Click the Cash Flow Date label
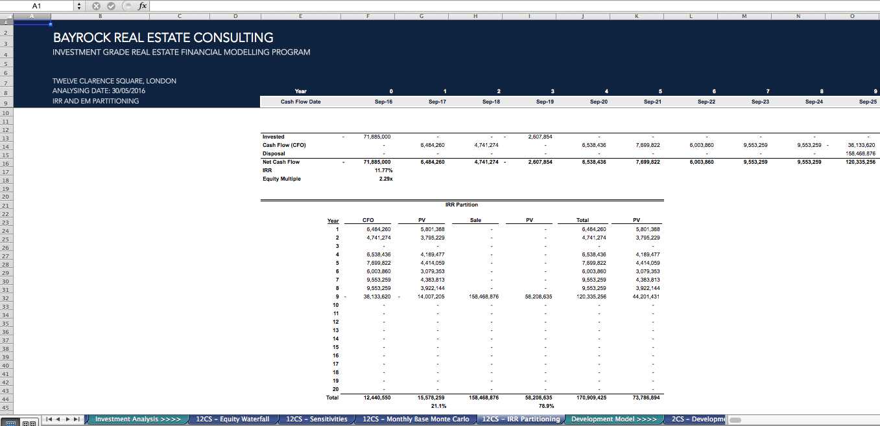This screenshot has height=426, width=880. (301, 102)
